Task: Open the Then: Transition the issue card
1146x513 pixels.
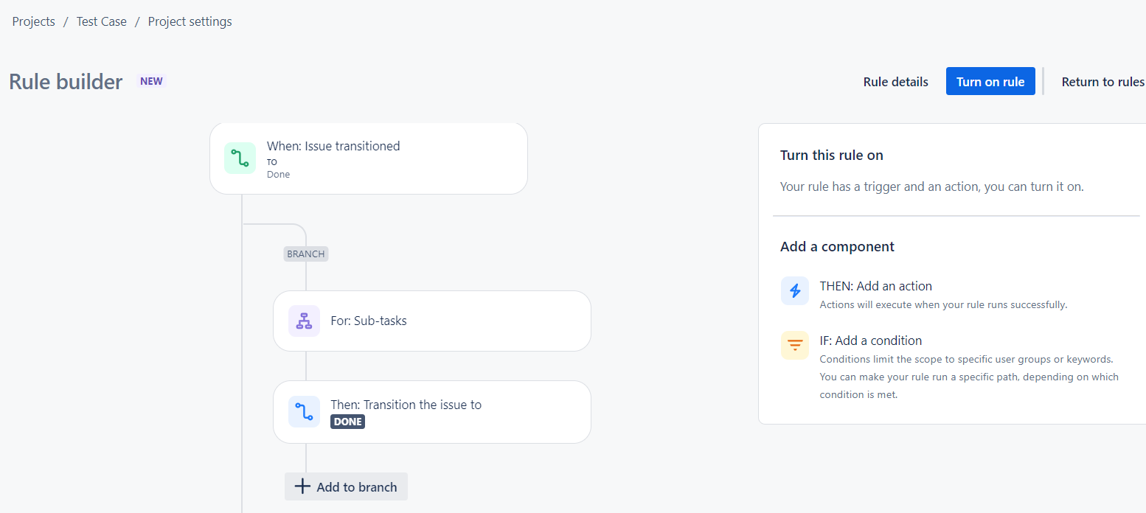Action: click(432, 412)
